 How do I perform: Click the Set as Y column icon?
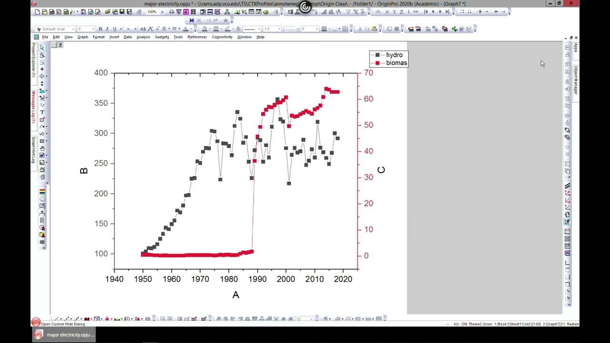tap(394, 11)
